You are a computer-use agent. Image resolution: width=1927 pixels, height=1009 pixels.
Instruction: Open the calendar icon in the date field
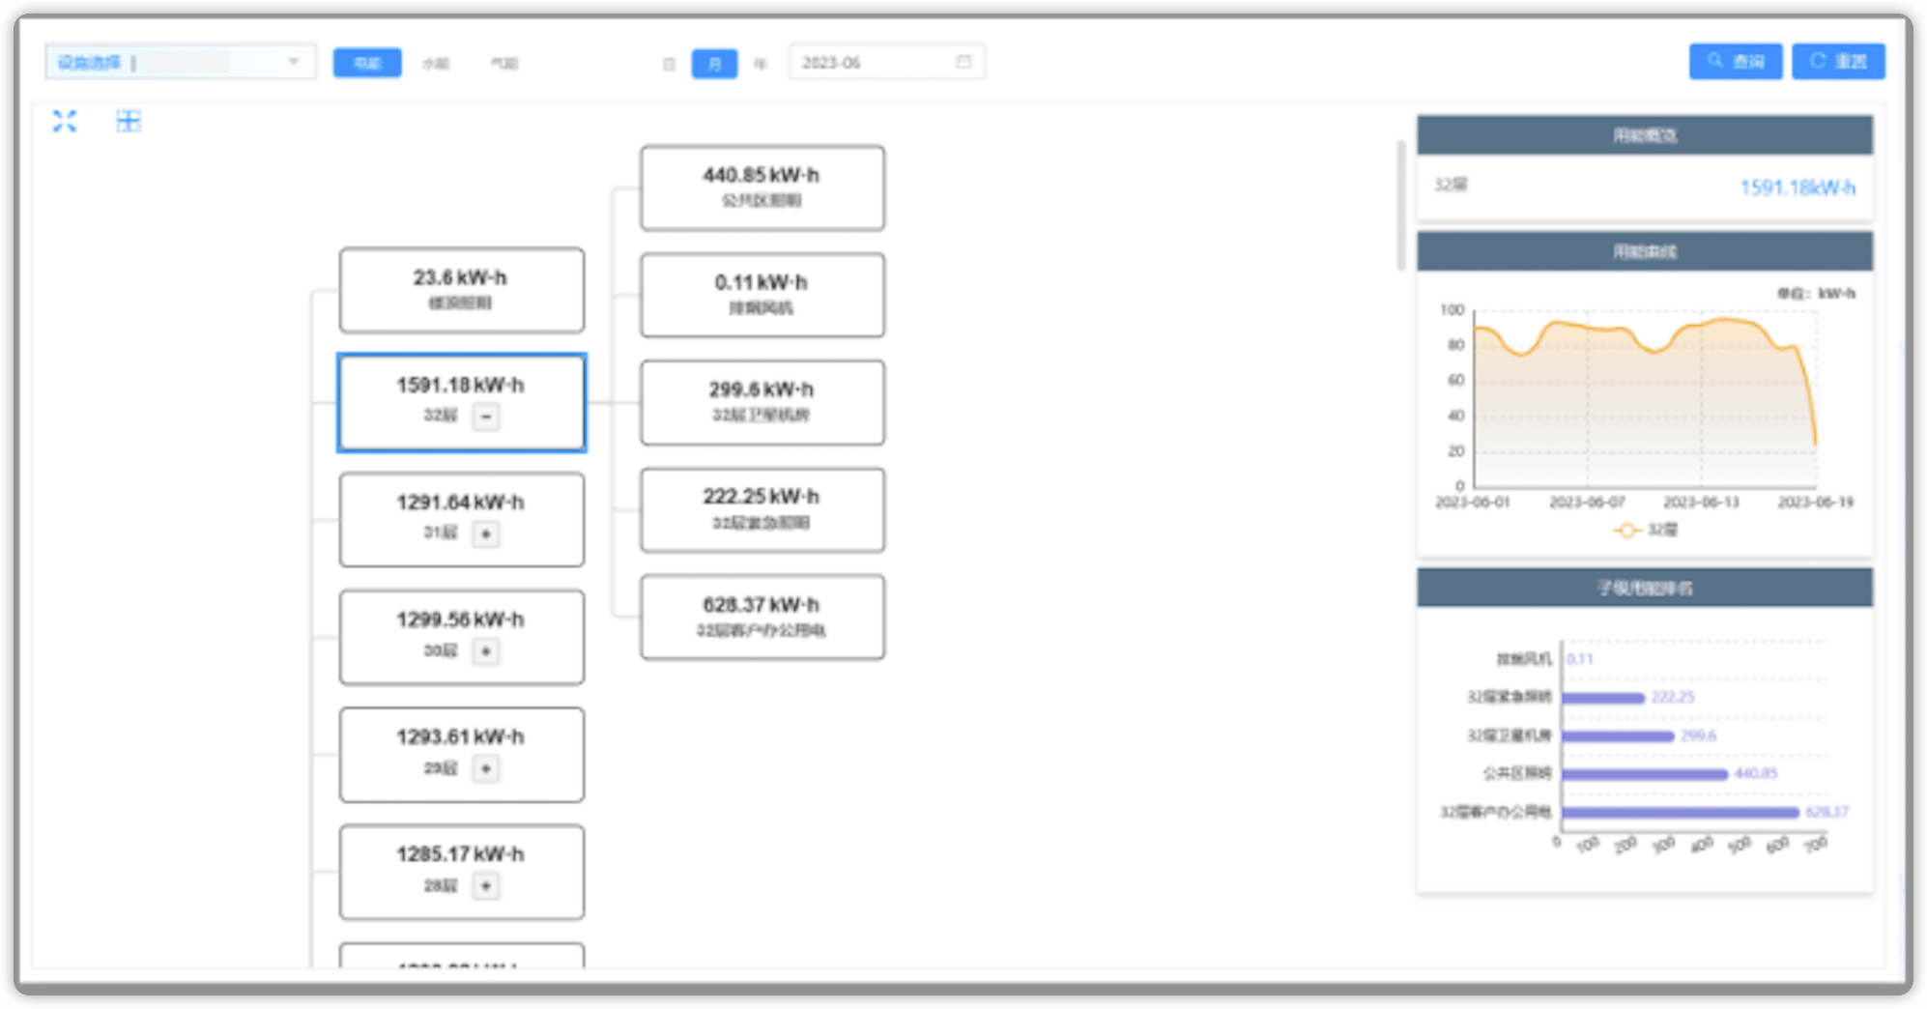(963, 62)
